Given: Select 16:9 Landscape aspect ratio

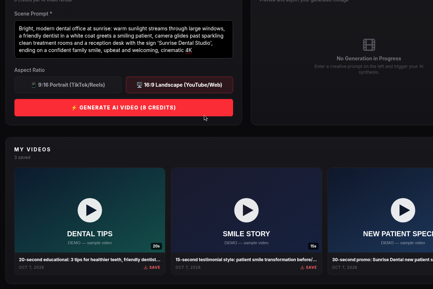Looking at the screenshot, I should (x=179, y=85).
